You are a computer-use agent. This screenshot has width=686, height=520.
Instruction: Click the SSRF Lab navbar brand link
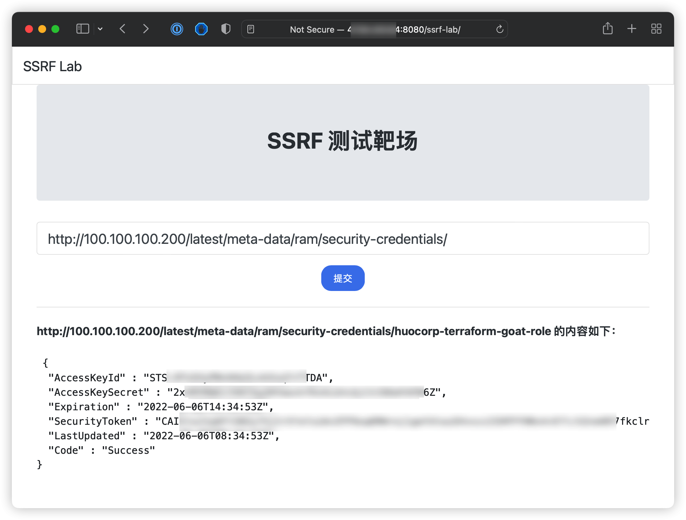[52, 66]
